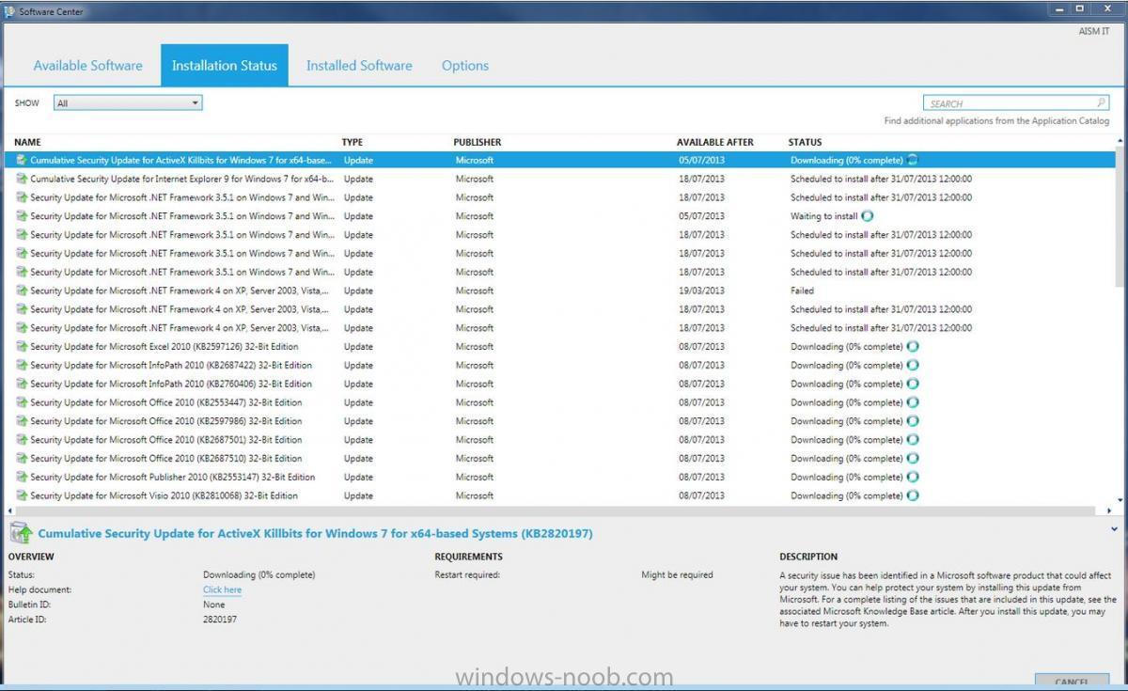1128x691 pixels.
Task: Click the update icon of Office 2010 KB2687510 row
Action: point(22,459)
